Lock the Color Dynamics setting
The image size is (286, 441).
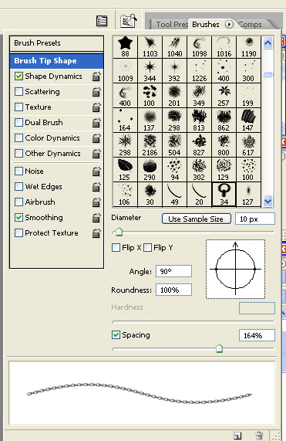tap(96, 138)
